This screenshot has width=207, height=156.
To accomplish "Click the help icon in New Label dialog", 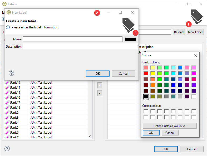I will tap(11, 73).
